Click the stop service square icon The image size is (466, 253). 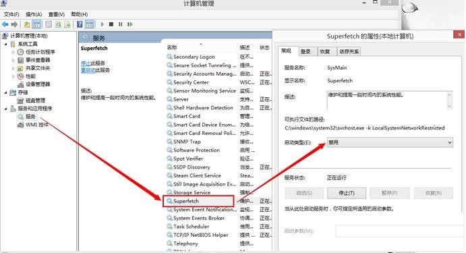[111, 24]
